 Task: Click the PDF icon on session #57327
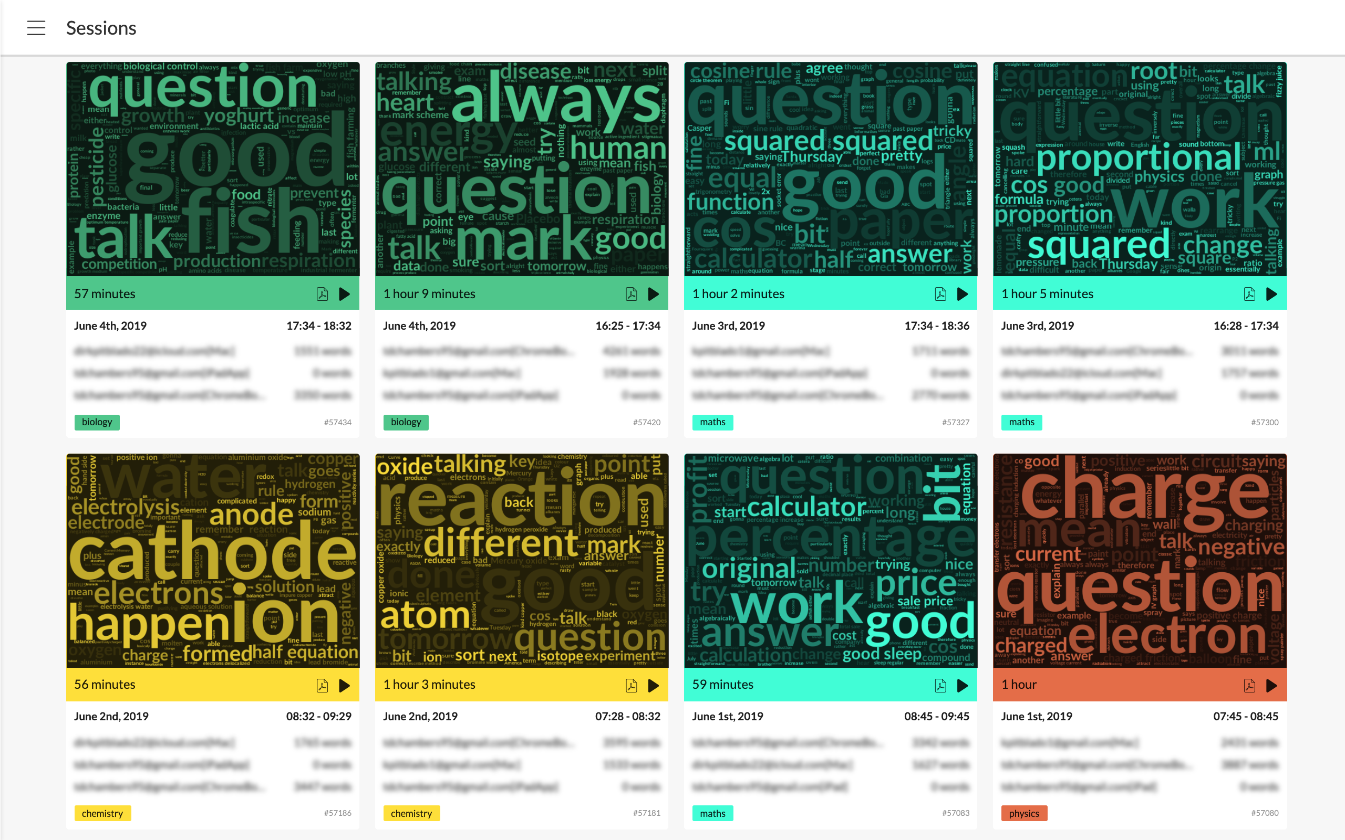coord(941,292)
